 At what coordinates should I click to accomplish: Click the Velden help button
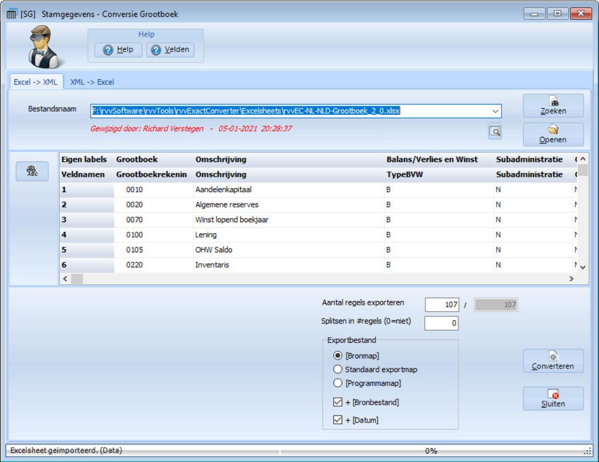point(170,50)
